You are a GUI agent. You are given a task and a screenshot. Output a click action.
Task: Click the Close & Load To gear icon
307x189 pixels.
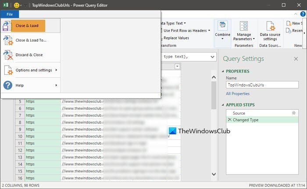click(8, 40)
